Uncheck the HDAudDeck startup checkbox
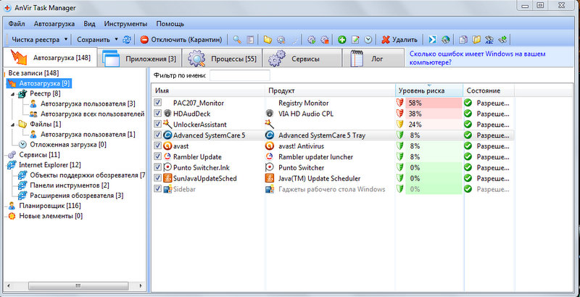The width and height of the screenshot is (580, 297). 158,113
